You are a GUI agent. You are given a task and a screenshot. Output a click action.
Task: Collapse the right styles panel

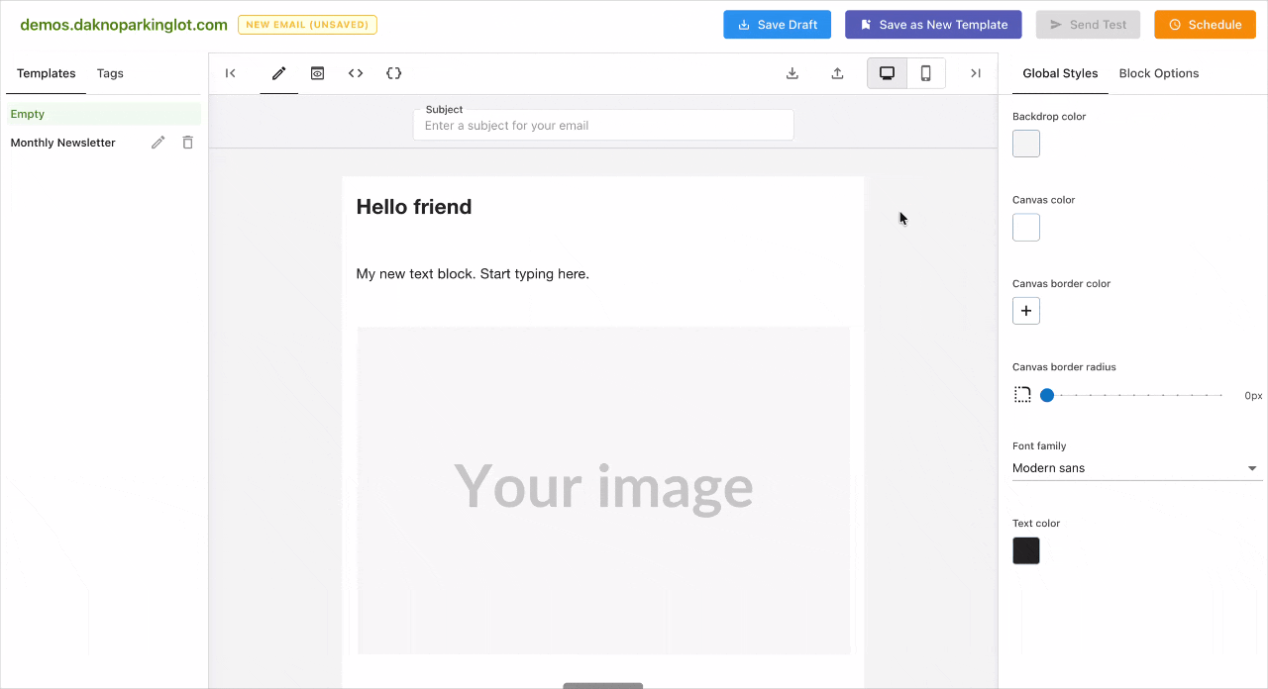click(x=976, y=73)
